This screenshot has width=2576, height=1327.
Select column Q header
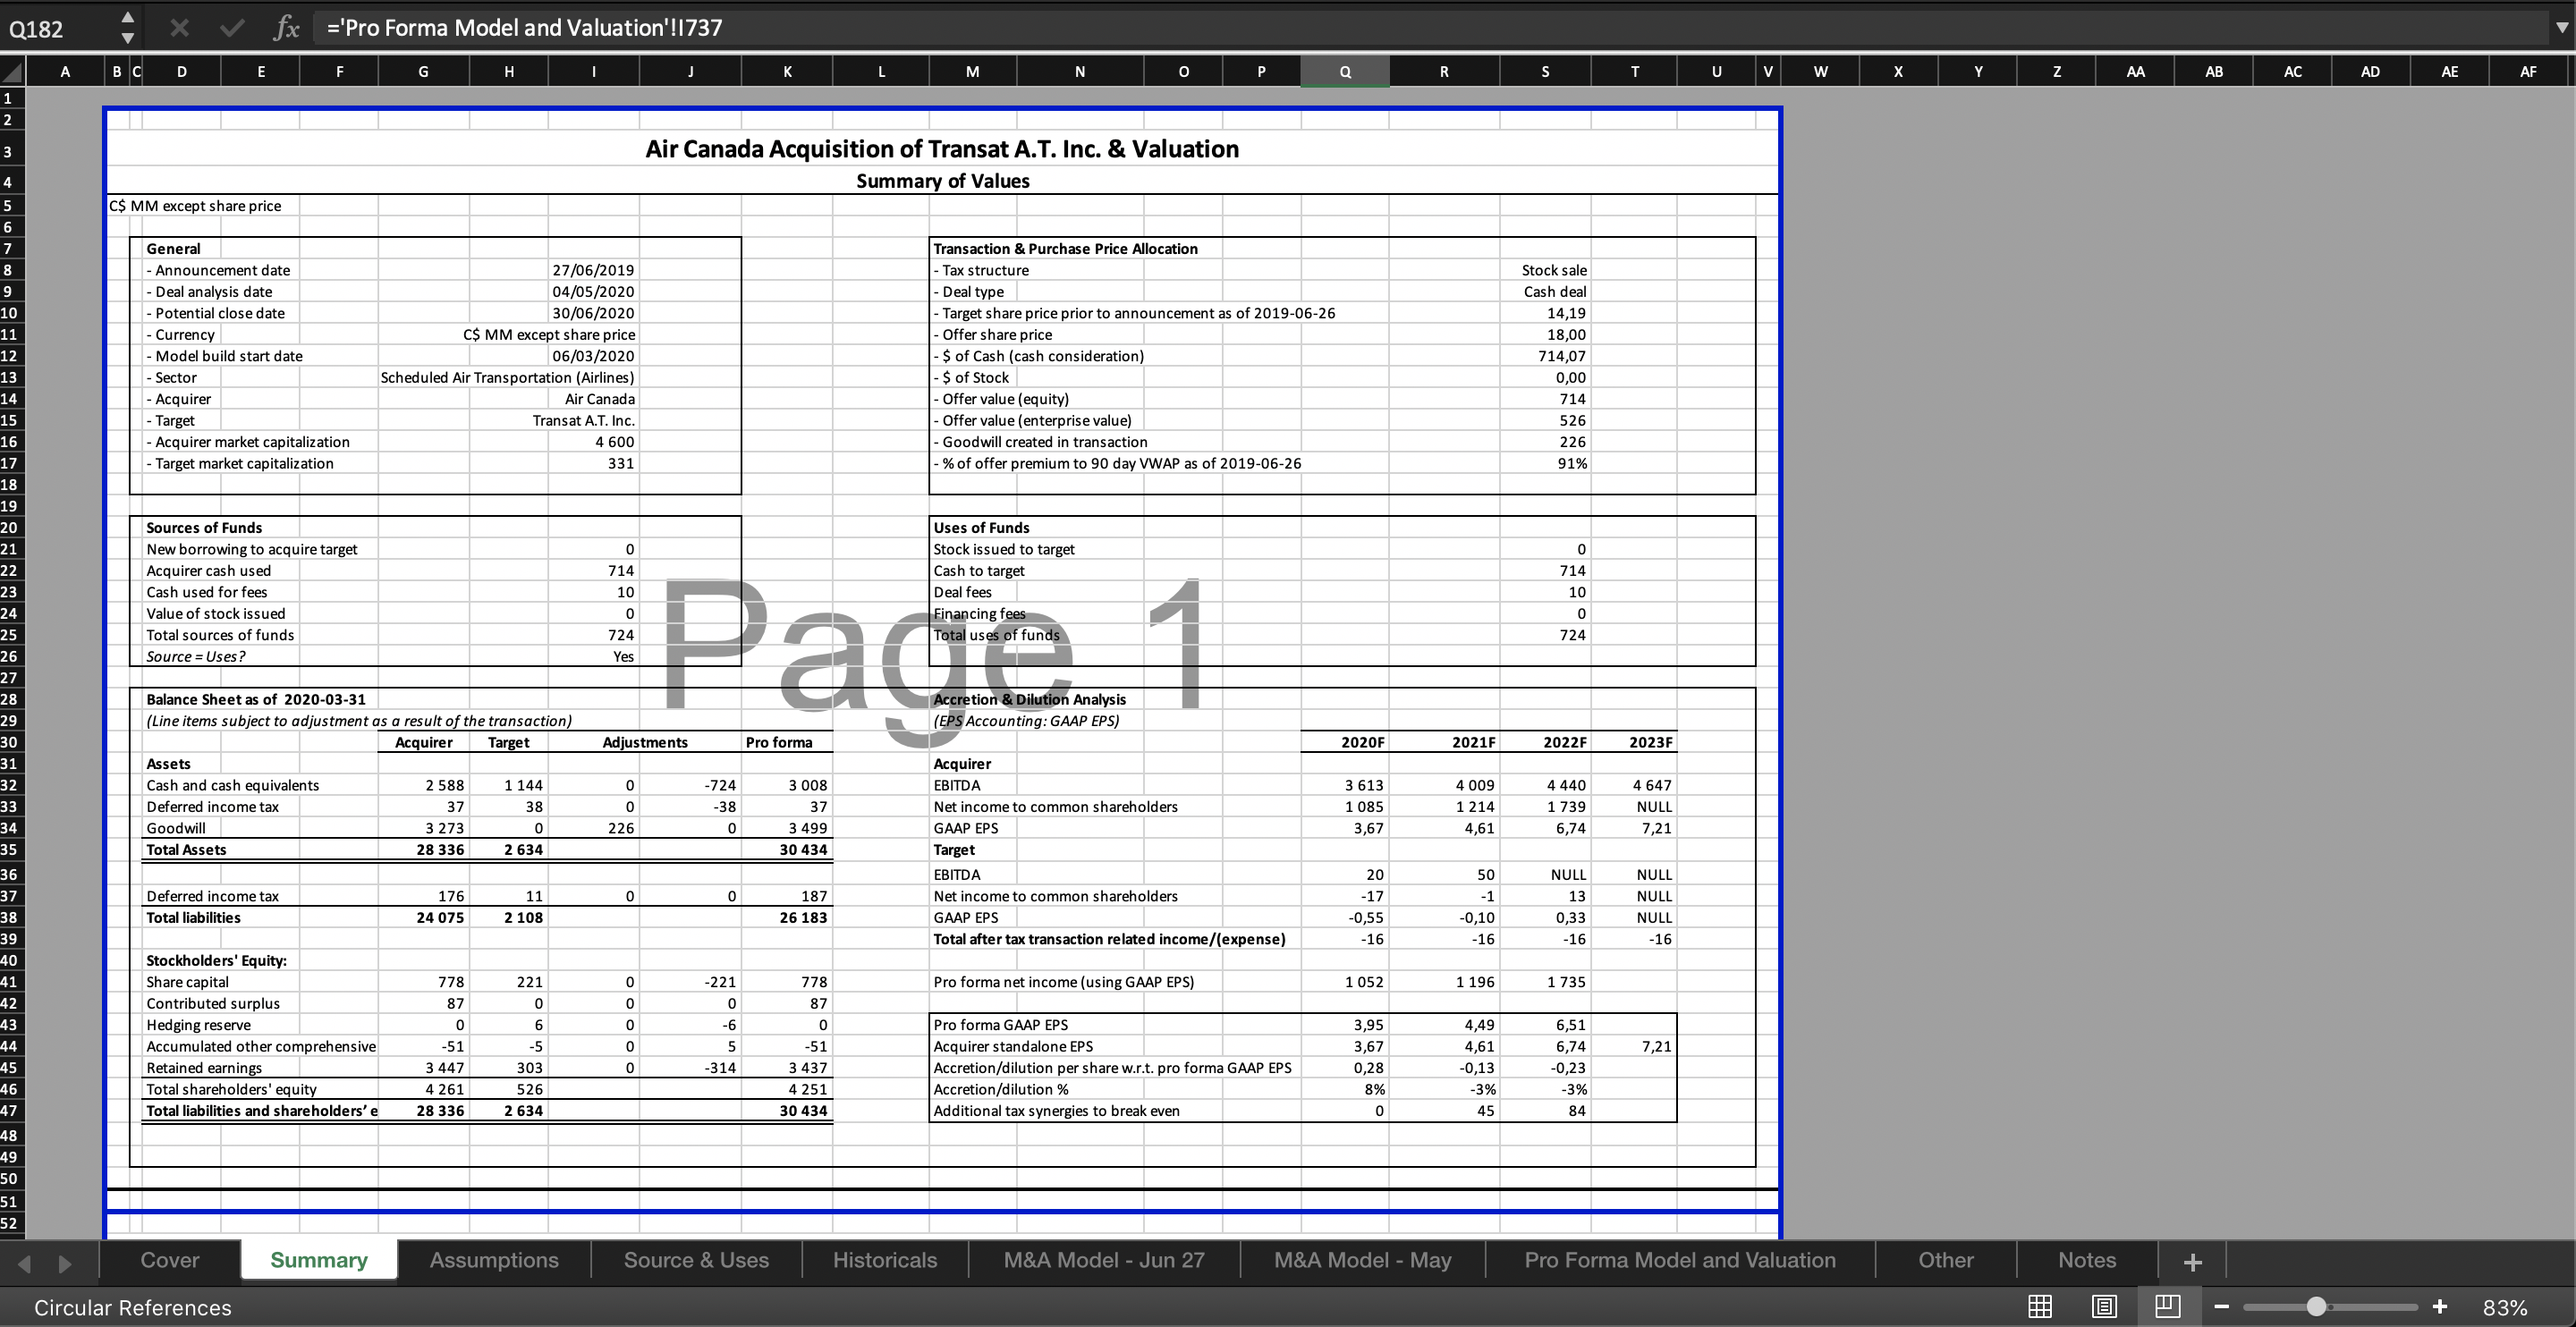[1344, 71]
